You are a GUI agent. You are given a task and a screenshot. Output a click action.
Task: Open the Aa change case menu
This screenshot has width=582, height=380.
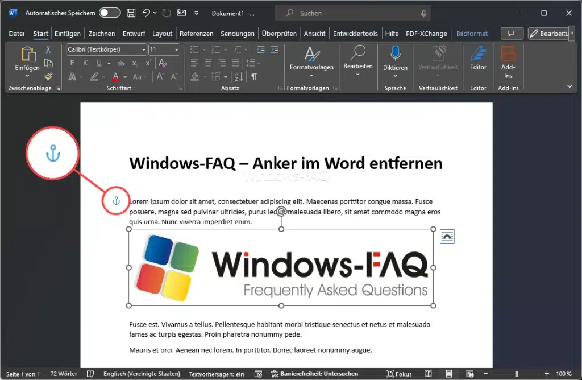[137, 77]
